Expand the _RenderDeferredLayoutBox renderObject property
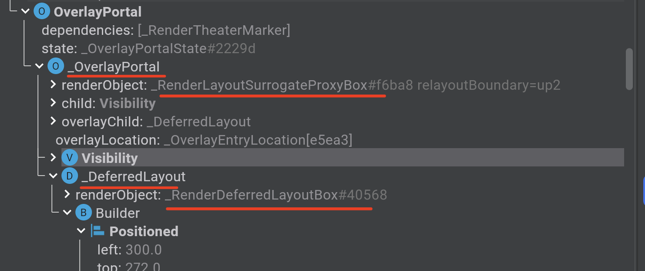The width and height of the screenshot is (645, 271). pyautogui.click(x=67, y=194)
